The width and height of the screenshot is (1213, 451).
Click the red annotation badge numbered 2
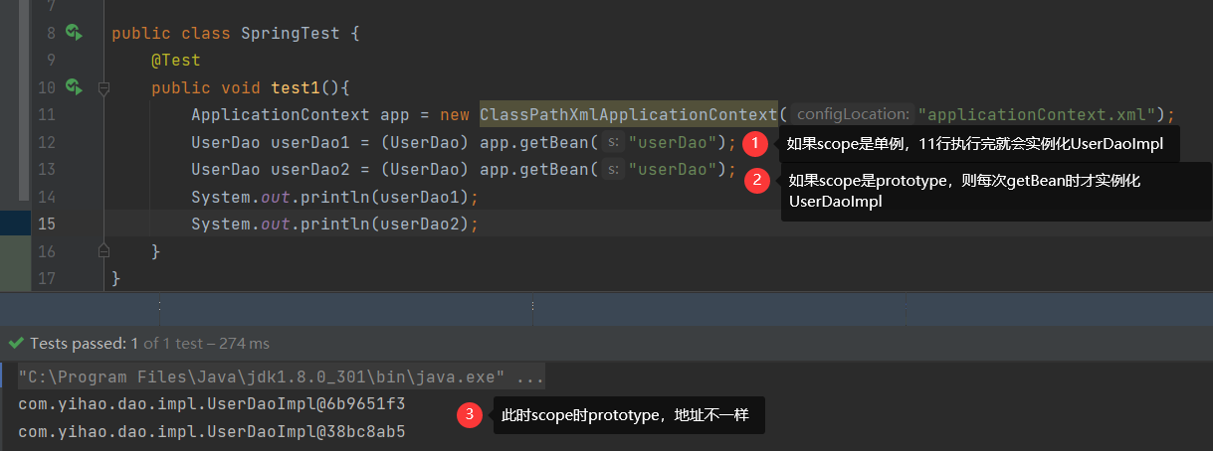(x=757, y=180)
